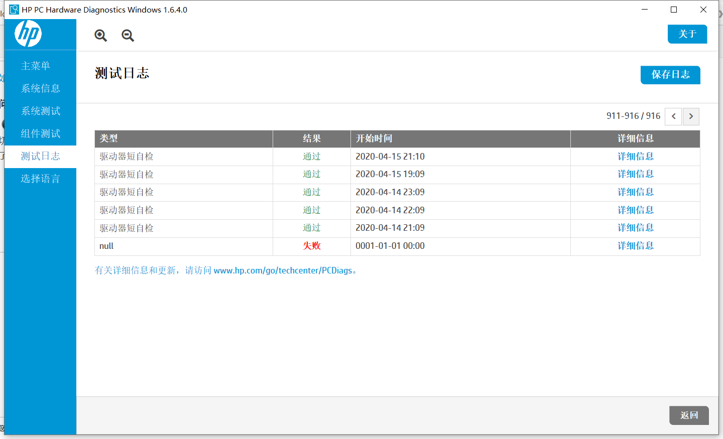This screenshot has width=723, height=439.
Task: Go to the previous log page arrow
Action: tap(673, 116)
